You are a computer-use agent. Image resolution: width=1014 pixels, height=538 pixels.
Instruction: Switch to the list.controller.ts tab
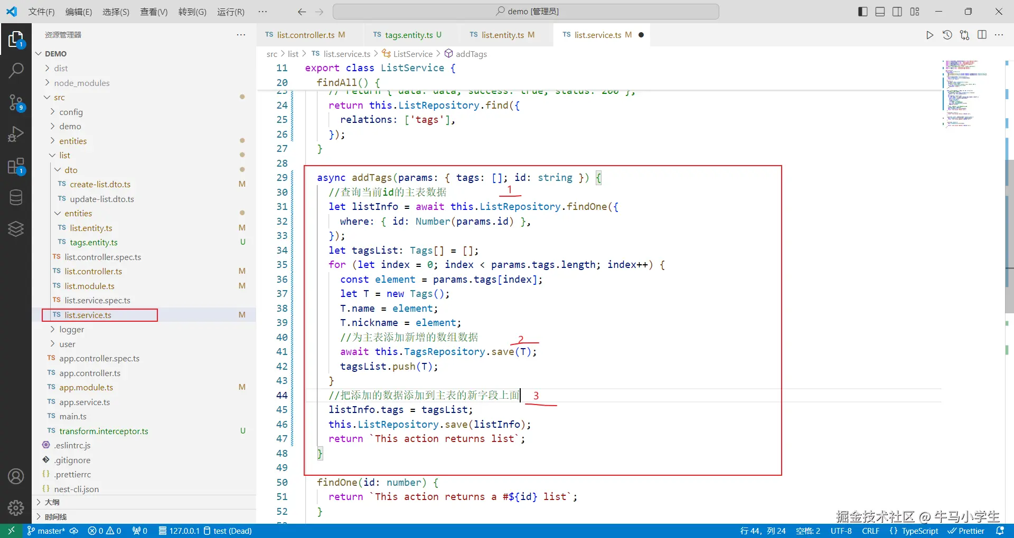pos(305,35)
